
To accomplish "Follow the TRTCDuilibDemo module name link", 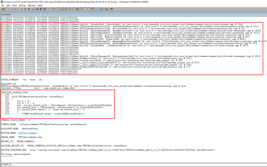I will (x=27, y=133).
